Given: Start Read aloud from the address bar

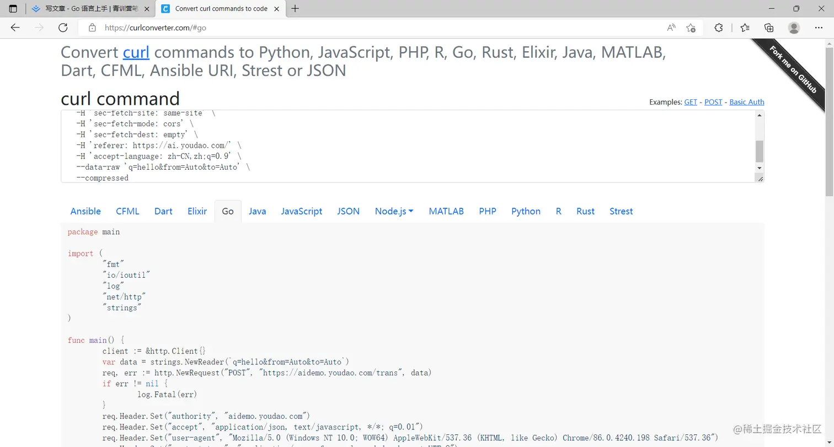Looking at the screenshot, I should click(672, 27).
